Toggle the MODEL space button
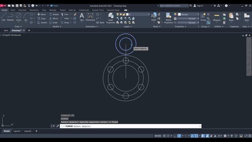This screenshot has height=142, width=252. pyautogui.click(x=158, y=136)
